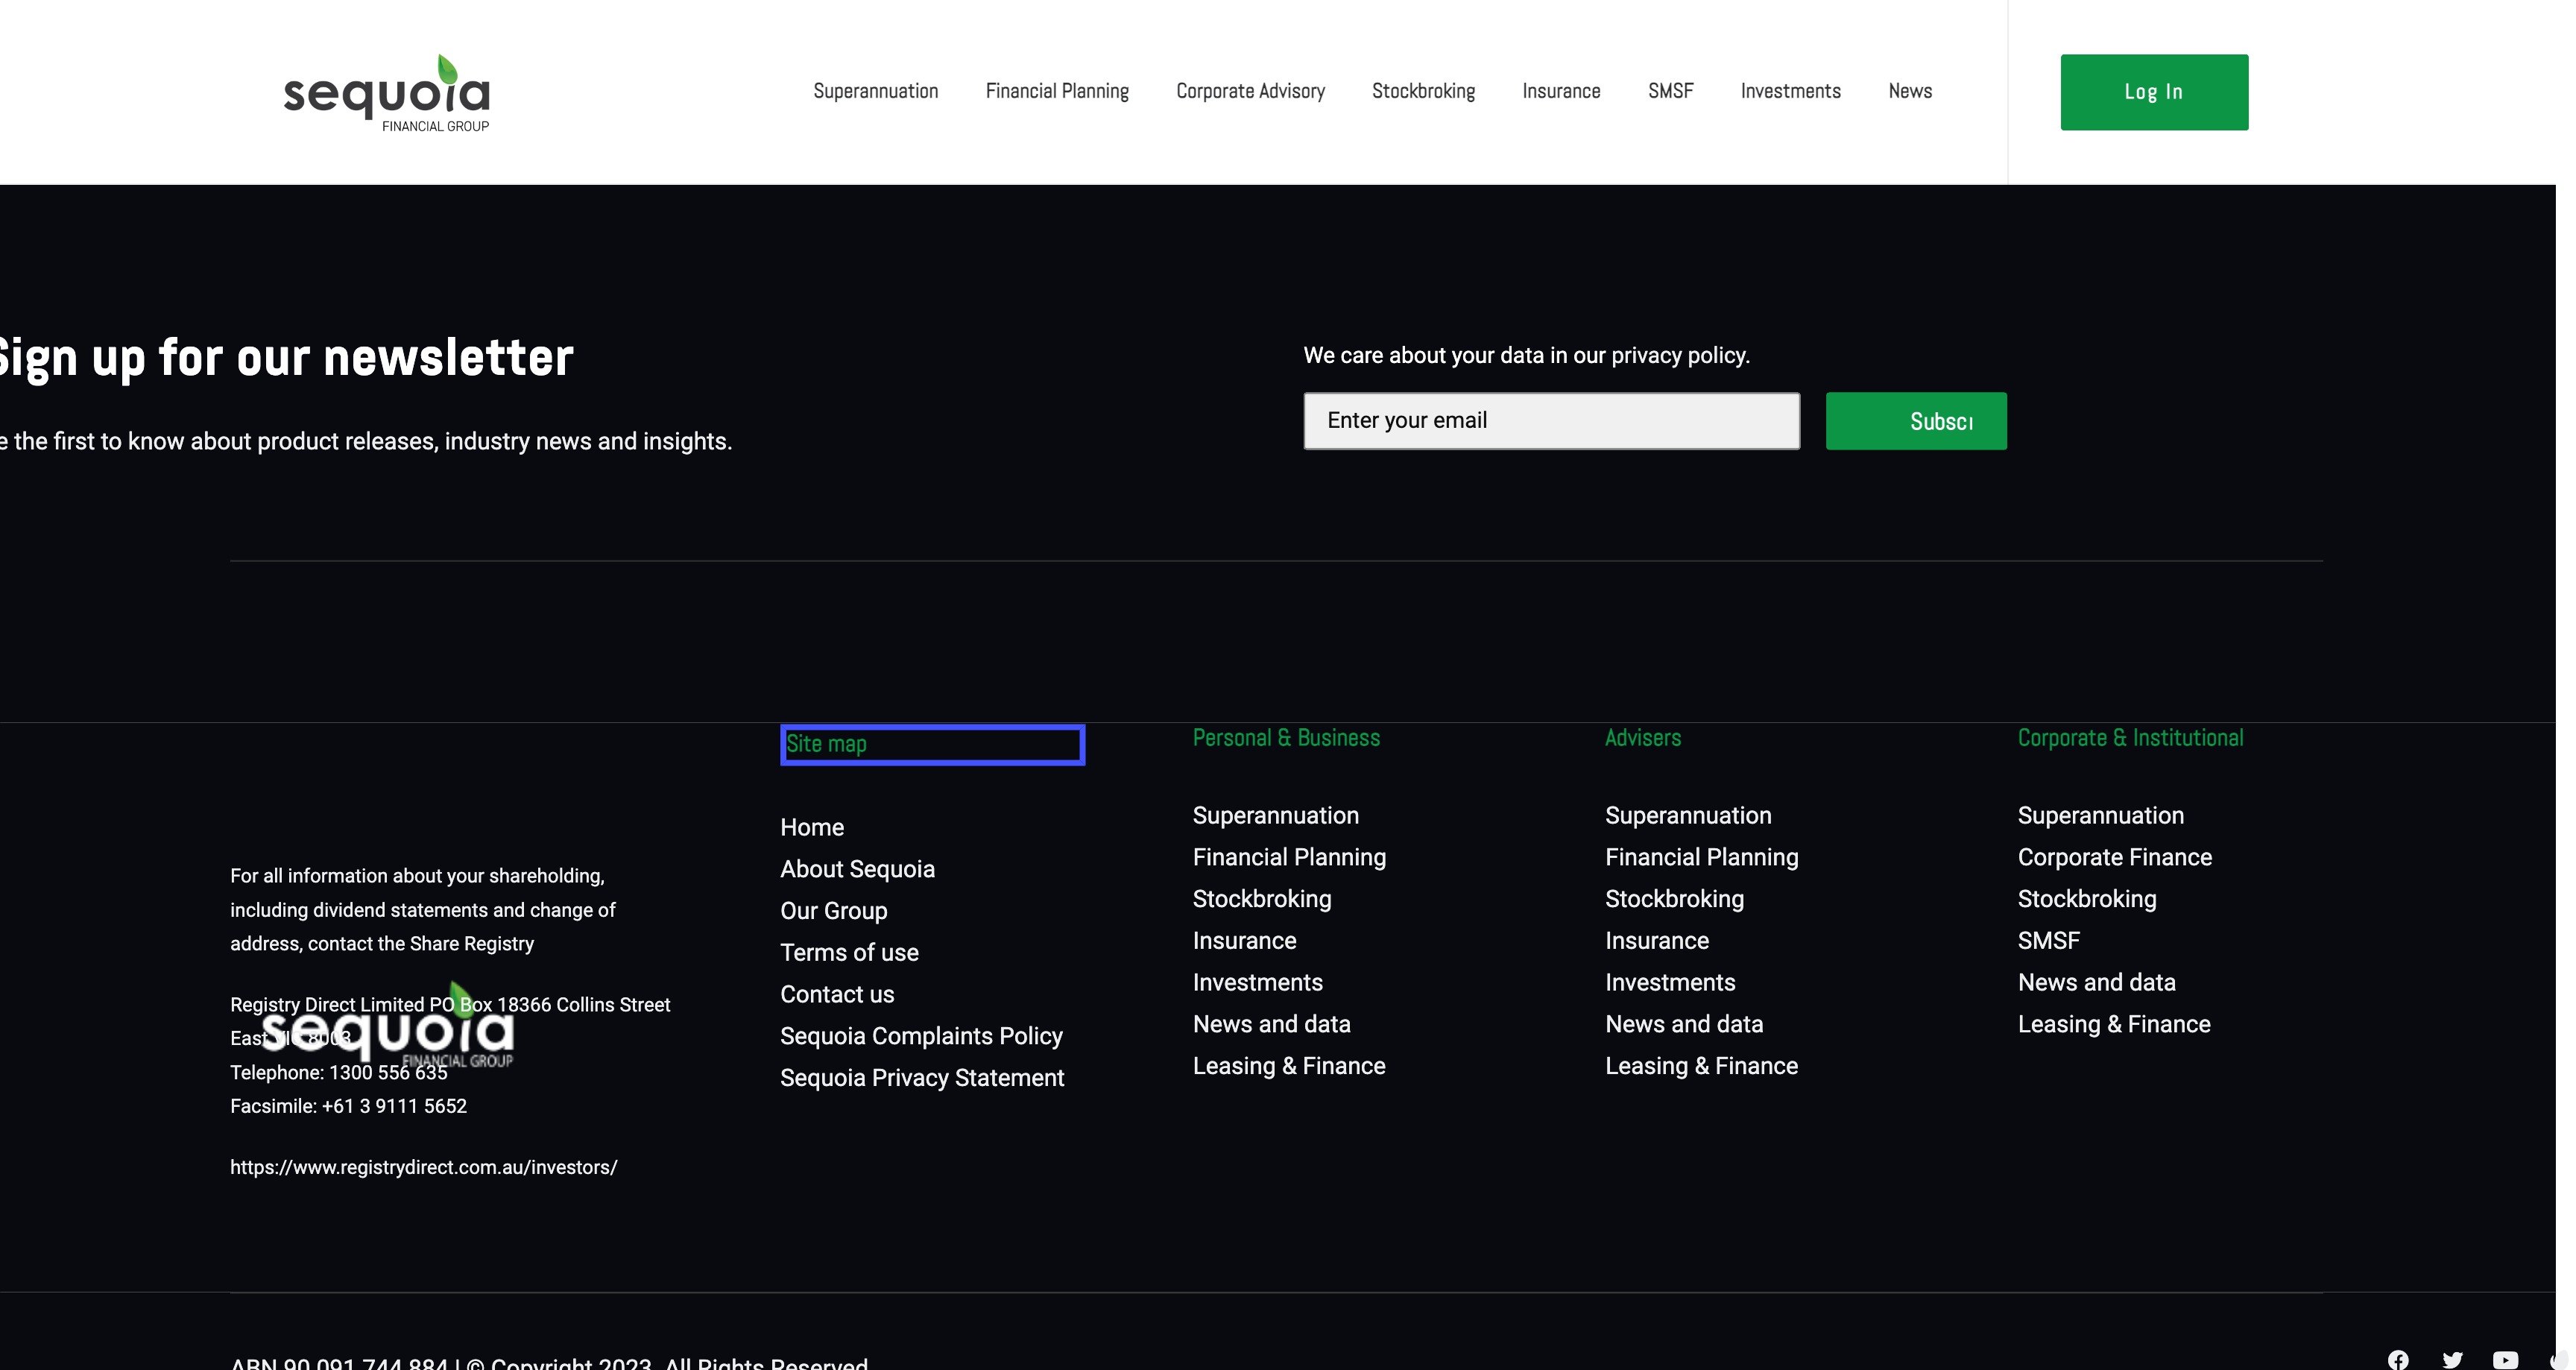Viewport: 2576px width, 1370px height.
Task: Open Leasing & Finance under Advisers
Action: [x=1701, y=1066]
